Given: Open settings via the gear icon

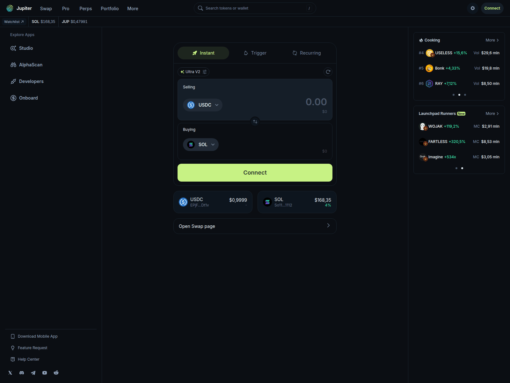Looking at the screenshot, I should [x=473, y=8].
